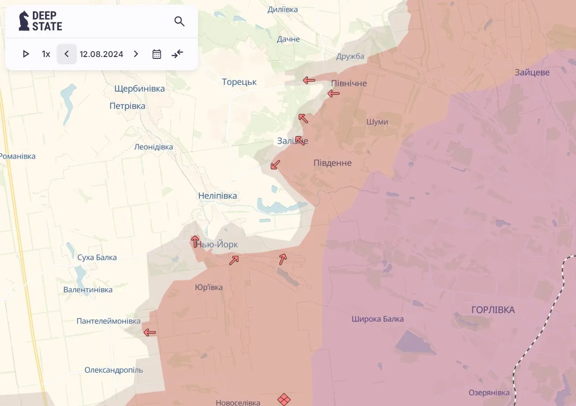Click the Шуми settlement label

377,122
